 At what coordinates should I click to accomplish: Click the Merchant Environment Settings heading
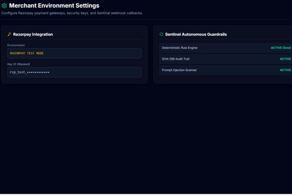54,5
